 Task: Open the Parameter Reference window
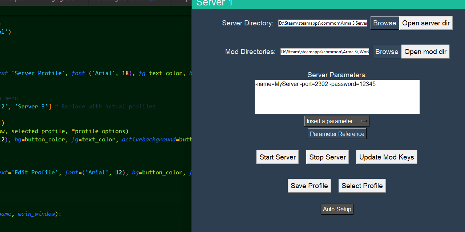click(337, 133)
